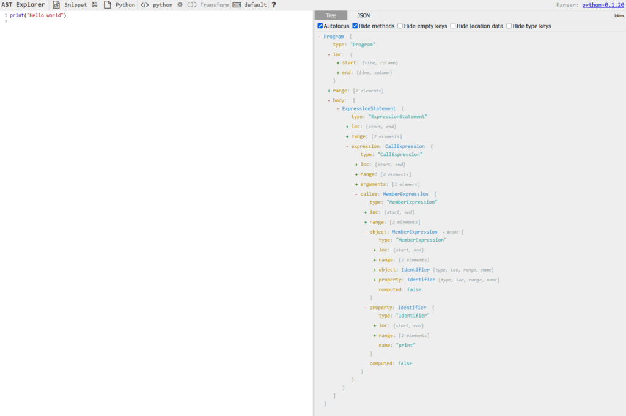Collapse the callee MemberExpression node
626x416 pixels.
click(356, 194)
